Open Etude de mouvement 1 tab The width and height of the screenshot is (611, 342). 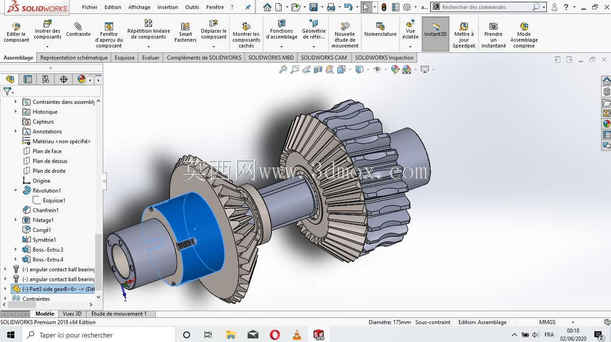click(x=119, y=314)
